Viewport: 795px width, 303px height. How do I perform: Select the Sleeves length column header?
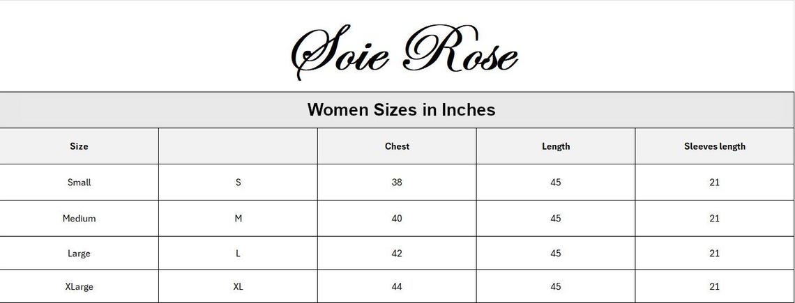coord(714,146)
